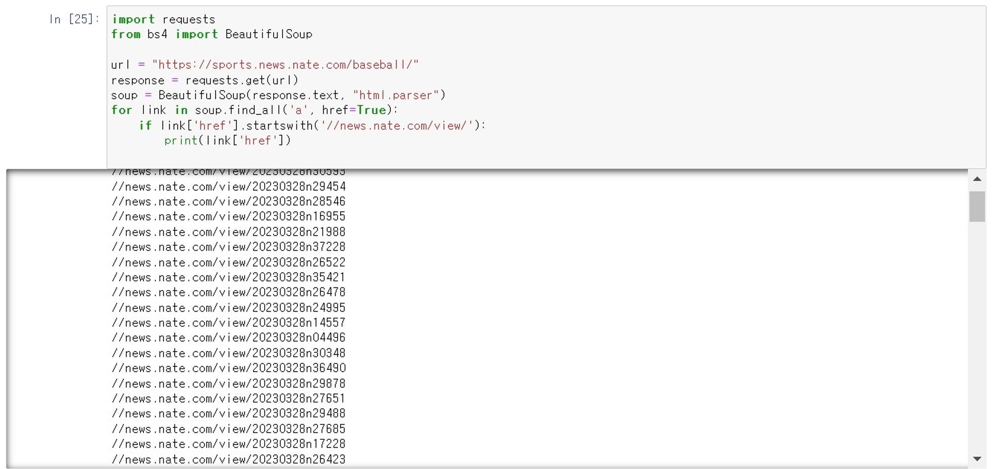Click output link 20230328n28546

(229, 201)
